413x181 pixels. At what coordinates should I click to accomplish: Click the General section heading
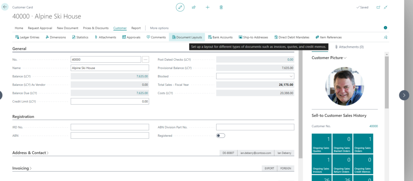[19, 49]
